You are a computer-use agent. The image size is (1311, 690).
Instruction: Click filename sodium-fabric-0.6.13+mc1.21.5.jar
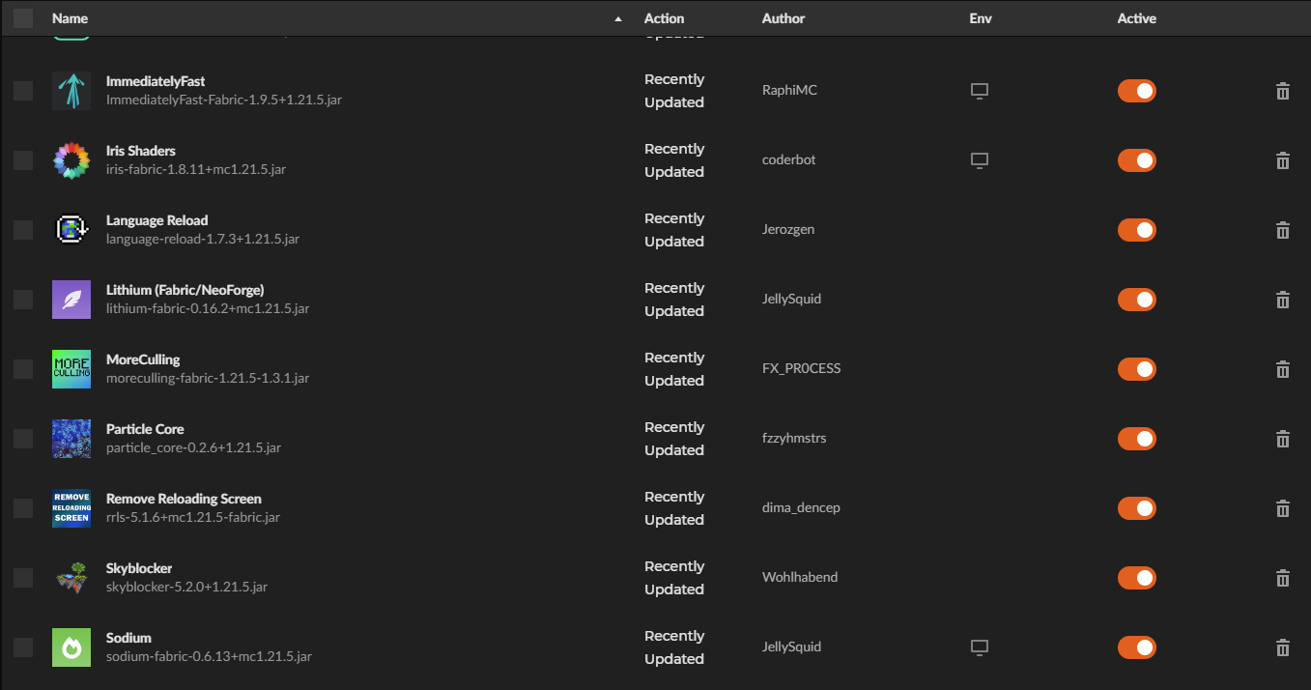[209, 656]
